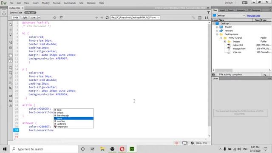Click the Log... button in Files panel

tap(265, 74)
